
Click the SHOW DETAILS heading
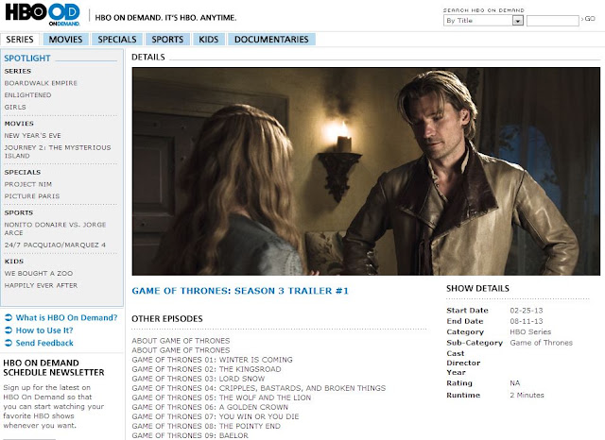click(477, 289)
